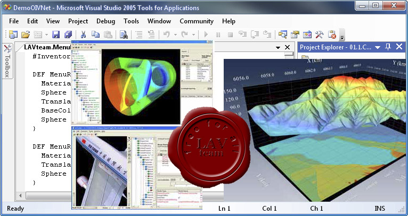
Task: Open the Edit menu
Action: point(32,21)
